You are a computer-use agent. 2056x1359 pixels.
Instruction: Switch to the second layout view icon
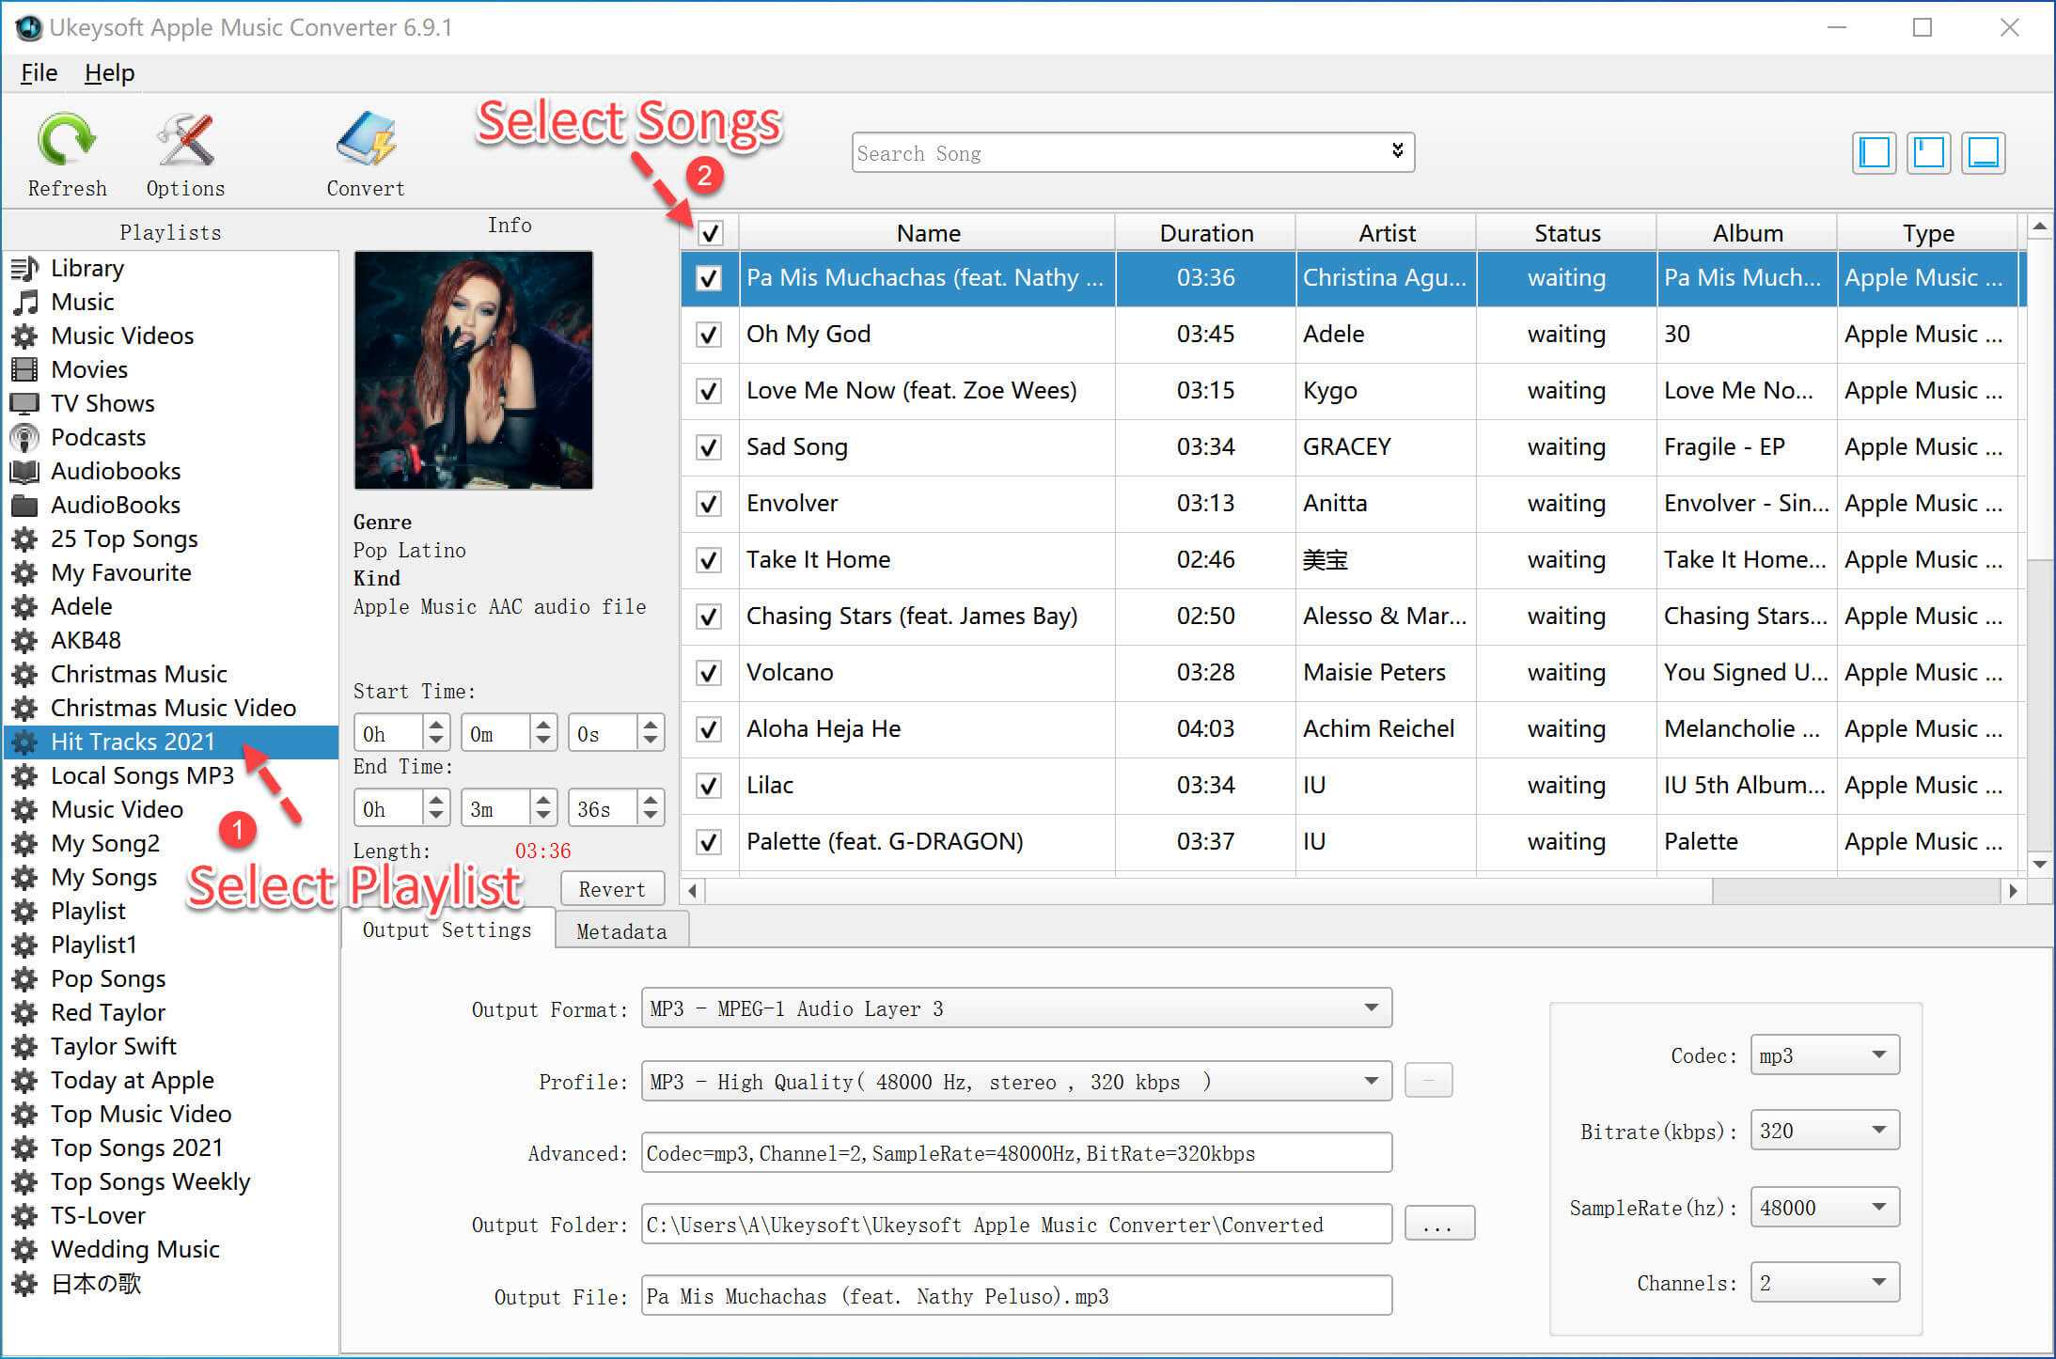(1929, 152)
